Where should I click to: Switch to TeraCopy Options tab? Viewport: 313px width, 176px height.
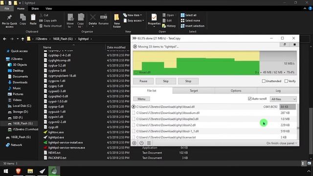[236, 90]
